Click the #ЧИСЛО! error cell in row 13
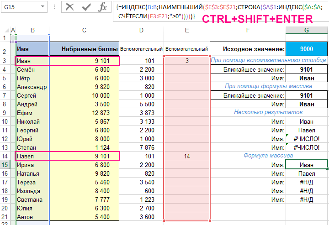 click(x=306, y=147)
